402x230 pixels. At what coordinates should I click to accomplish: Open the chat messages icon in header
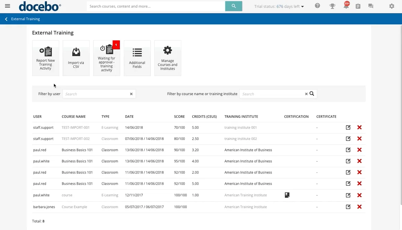(x=371, y=6)
